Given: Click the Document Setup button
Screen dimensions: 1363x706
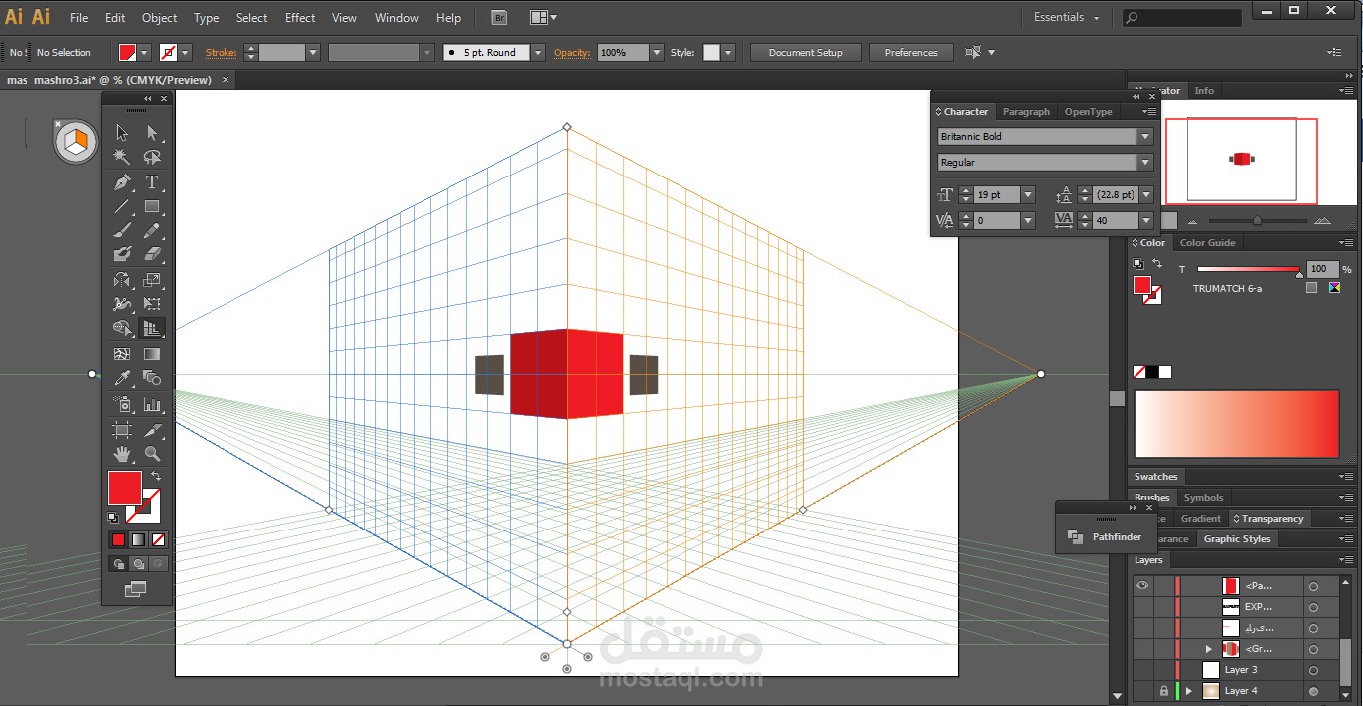Looking at the screenshot, I should coord(805,53).
